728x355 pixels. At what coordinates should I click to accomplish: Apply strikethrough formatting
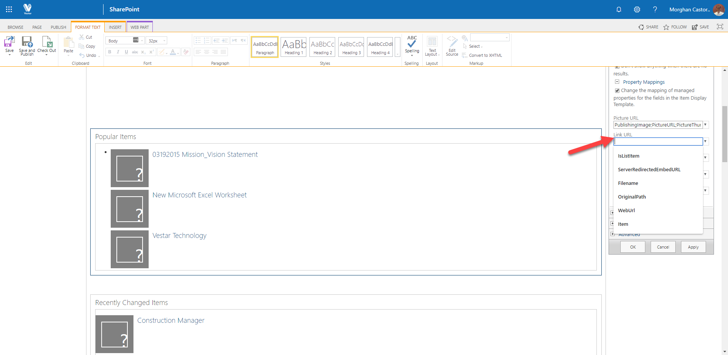(x=135, y=52)
